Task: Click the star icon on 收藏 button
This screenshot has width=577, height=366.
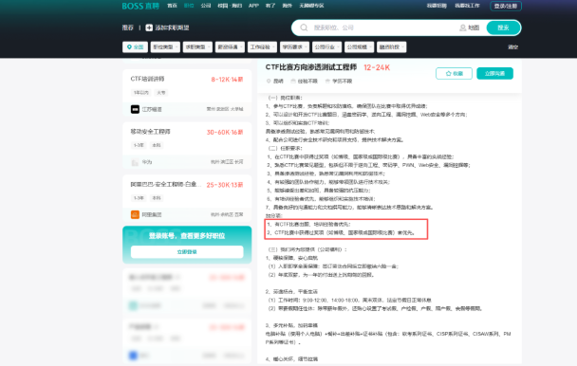Action: [x=448, y=74]
